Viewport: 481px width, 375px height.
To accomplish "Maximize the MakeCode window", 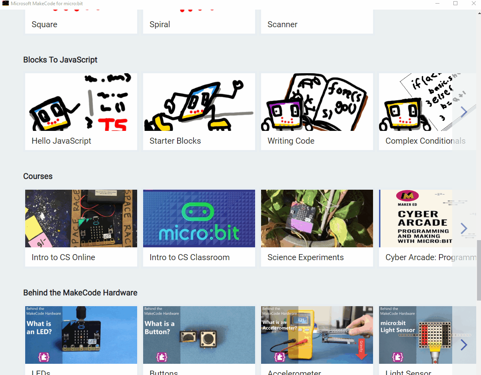I will point(455,3).
